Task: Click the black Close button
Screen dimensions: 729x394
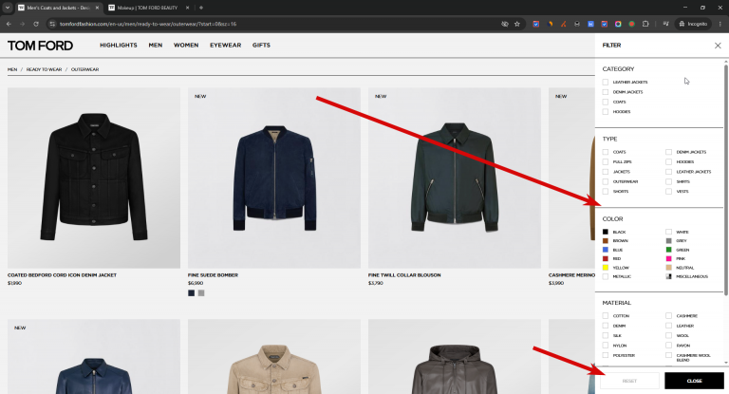Action: pos(694,381)
